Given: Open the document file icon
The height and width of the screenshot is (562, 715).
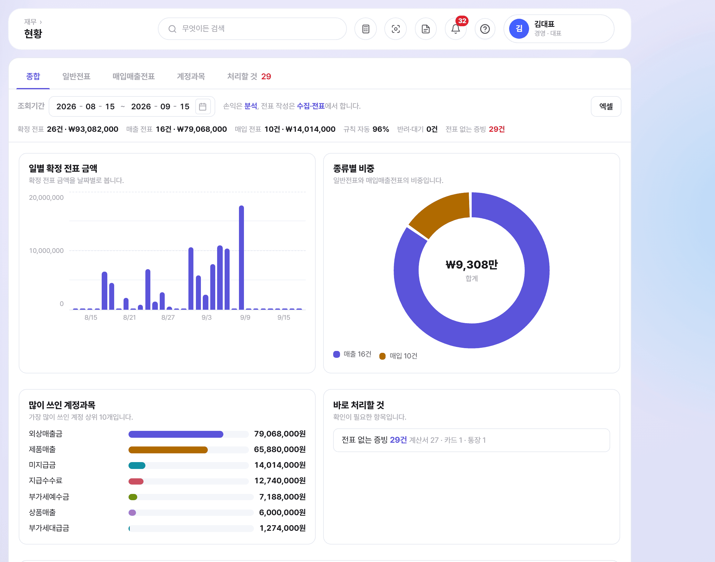Looking at the screenshot, I should point(426,29).
